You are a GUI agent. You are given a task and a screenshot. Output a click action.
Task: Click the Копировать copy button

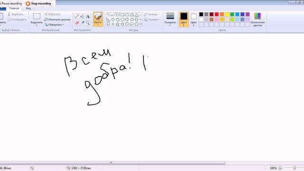pos(17,19)
